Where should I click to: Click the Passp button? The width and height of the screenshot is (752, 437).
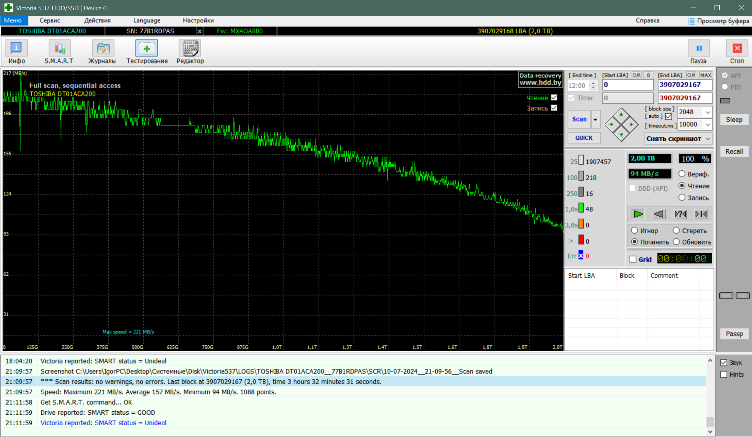(734, 334)
